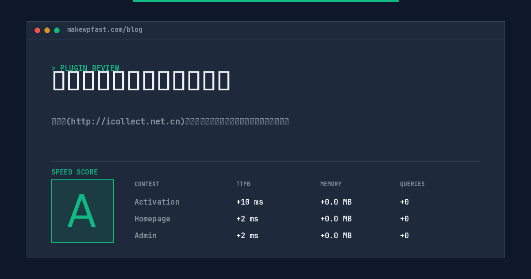Click the large white plugin title heading

point(141,81)
